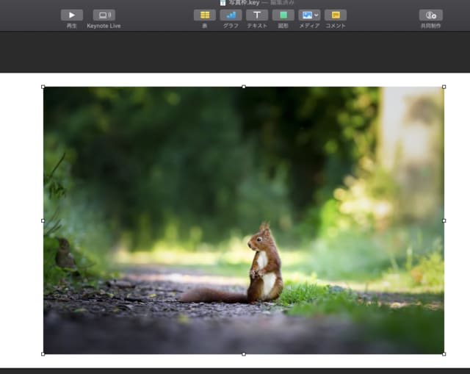Open the 図形 shapes picker
Viewport: 470px width, 374px height.
coord(283,15)
